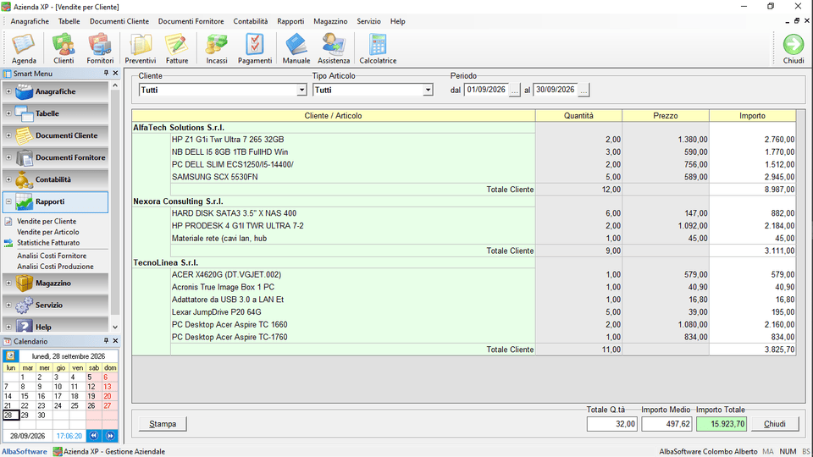Select 'HP PRODESK 4 G1I TWR ULTRA 7-2' row

463,226
